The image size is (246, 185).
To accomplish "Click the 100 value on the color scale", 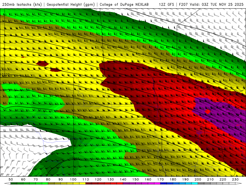I will [73, 179].
